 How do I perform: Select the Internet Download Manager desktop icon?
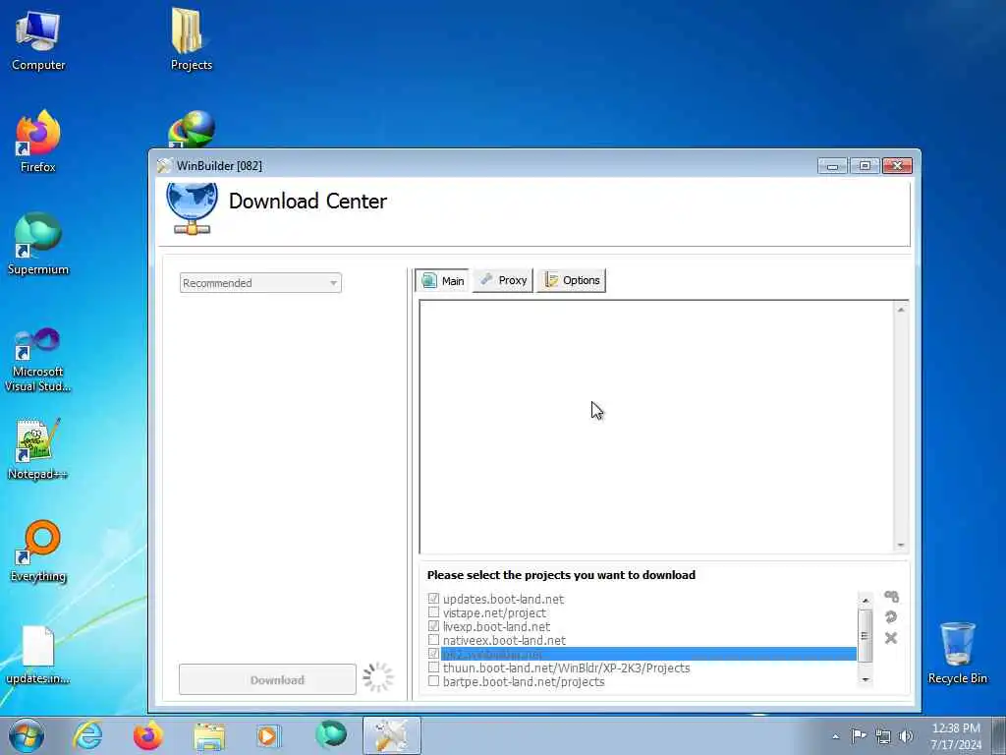[x=192, y=129]
